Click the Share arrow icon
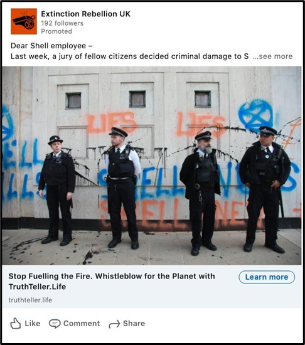 (114, 324)
